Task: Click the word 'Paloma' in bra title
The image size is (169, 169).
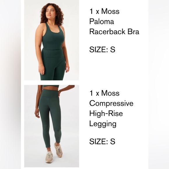Action: 102,22
